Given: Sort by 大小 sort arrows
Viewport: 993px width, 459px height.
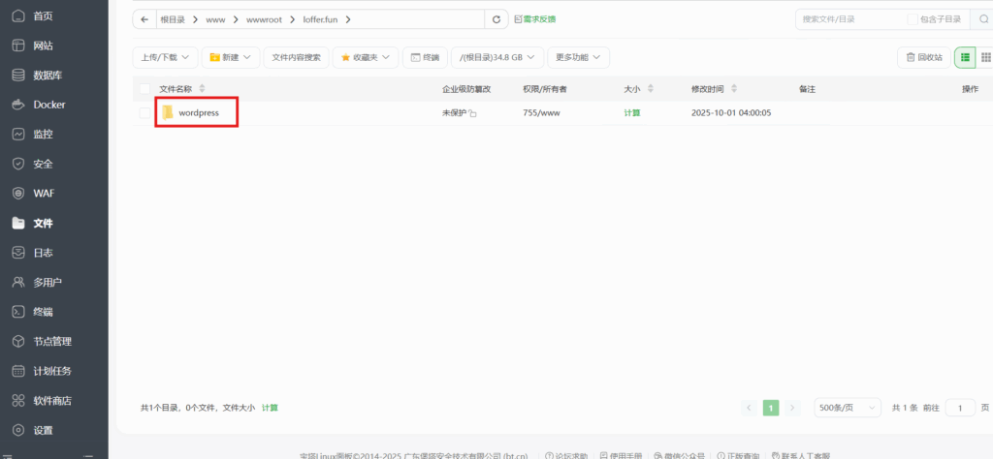Looking at the screenshot, I should click(x=651, y=89).
